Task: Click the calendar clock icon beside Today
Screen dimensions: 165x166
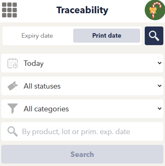Action: click(x=12, y=63)
